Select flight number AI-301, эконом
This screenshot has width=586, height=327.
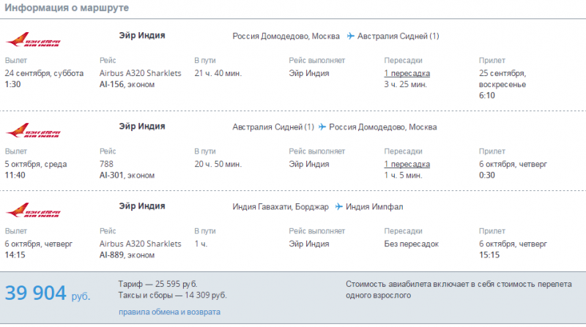tap(127, 176)
